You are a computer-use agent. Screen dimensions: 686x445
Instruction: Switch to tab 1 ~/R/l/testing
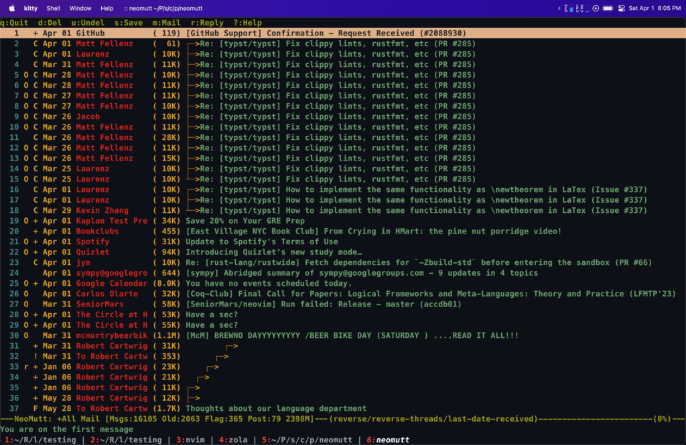point(40,440)
